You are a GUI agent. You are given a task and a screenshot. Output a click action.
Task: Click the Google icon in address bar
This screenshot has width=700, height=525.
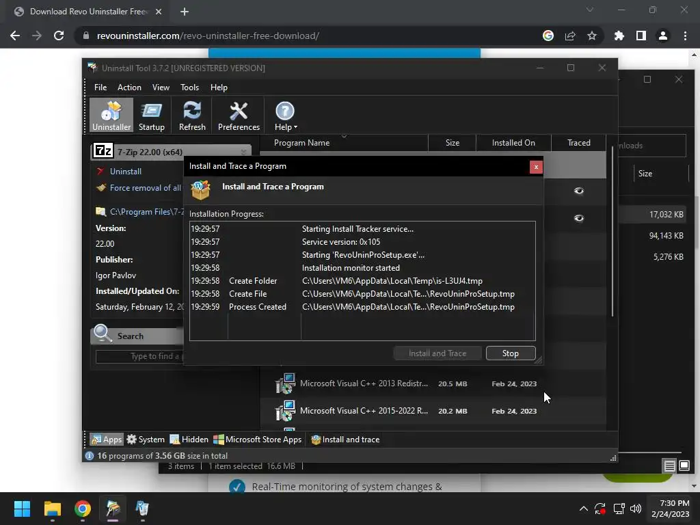[548, 36]
